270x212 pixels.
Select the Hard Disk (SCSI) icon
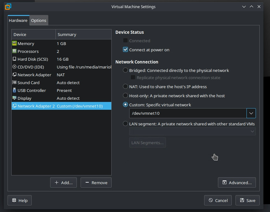(14, 59)
